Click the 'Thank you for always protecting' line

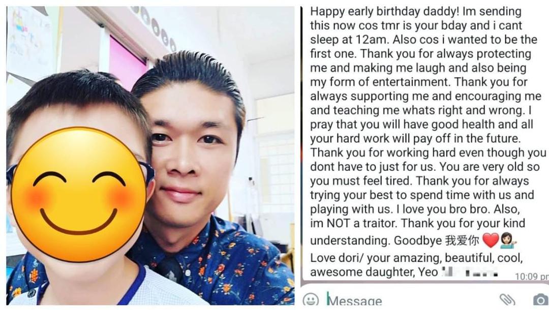(x=445, y=54)
